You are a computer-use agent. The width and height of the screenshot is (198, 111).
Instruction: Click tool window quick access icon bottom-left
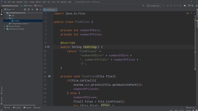pyautogui.click(x=2, y=110)
